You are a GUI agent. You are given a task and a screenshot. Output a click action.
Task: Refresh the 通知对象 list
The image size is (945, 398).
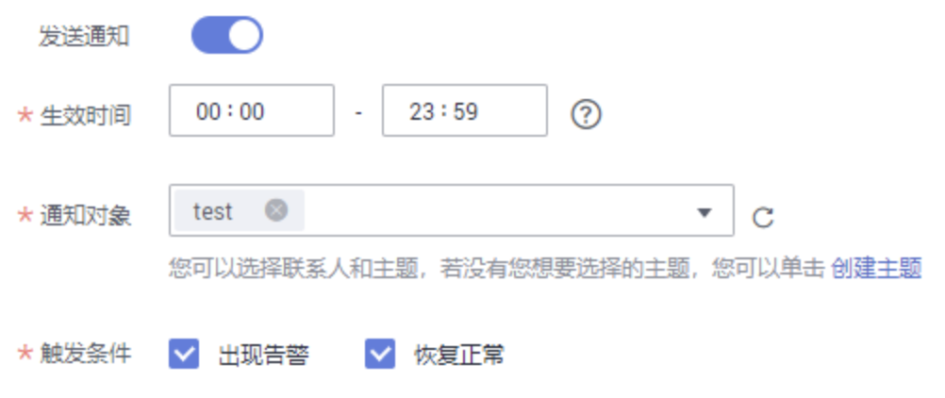point(763,217)
